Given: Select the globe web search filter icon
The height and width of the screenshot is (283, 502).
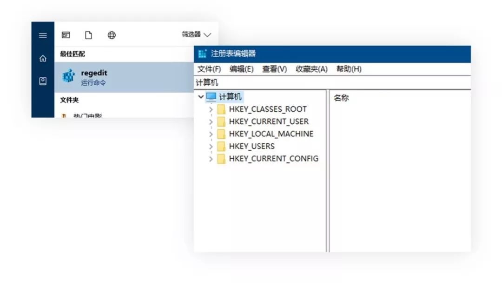Looking at the screenshot, I should 111,35.
